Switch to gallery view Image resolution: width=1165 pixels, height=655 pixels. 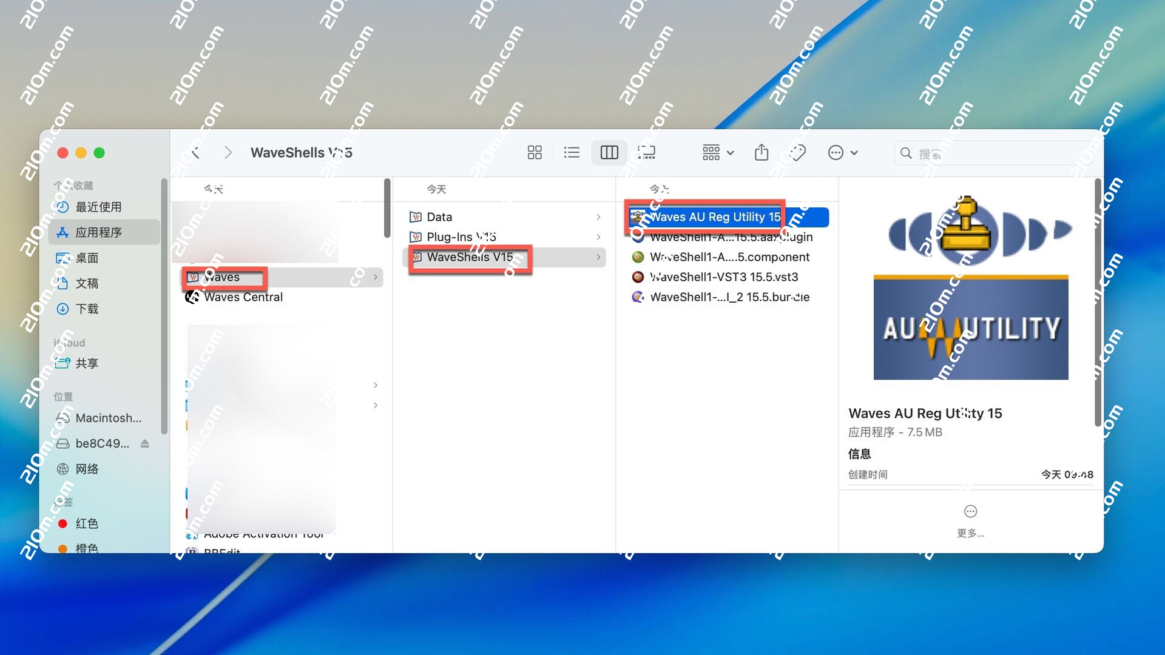(647, 152)
